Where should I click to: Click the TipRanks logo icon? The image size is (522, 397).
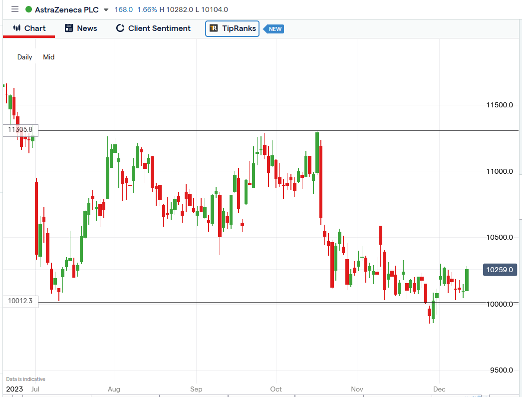[x=214, y=28]
